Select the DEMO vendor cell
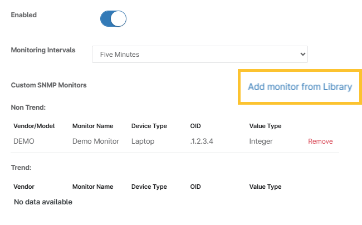This screenshot has height=225, width=362. [x=24, y=141]
